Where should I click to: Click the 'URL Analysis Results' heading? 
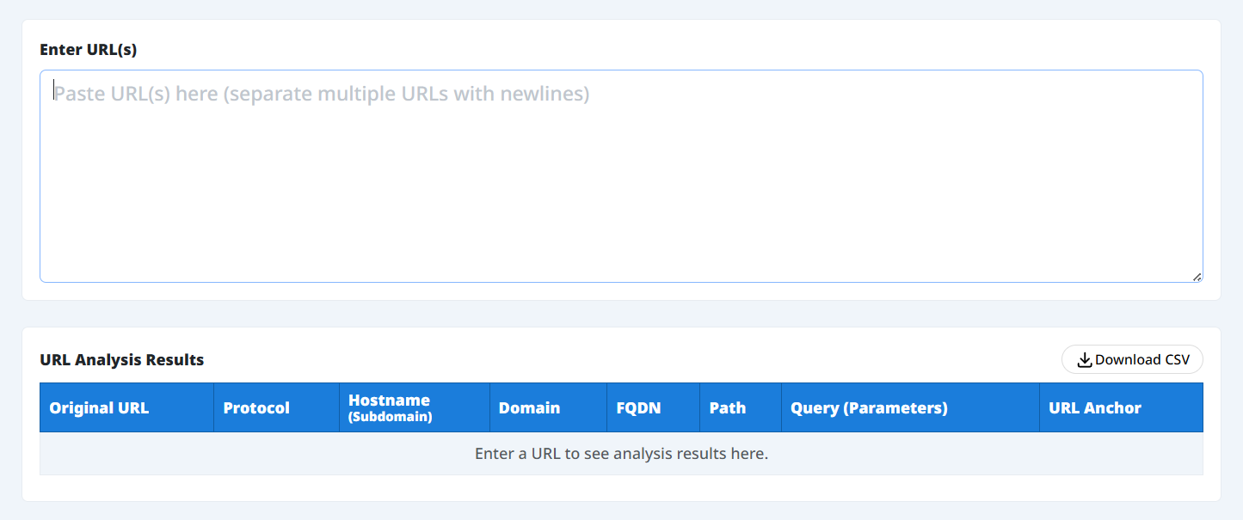tap(122, 360)
